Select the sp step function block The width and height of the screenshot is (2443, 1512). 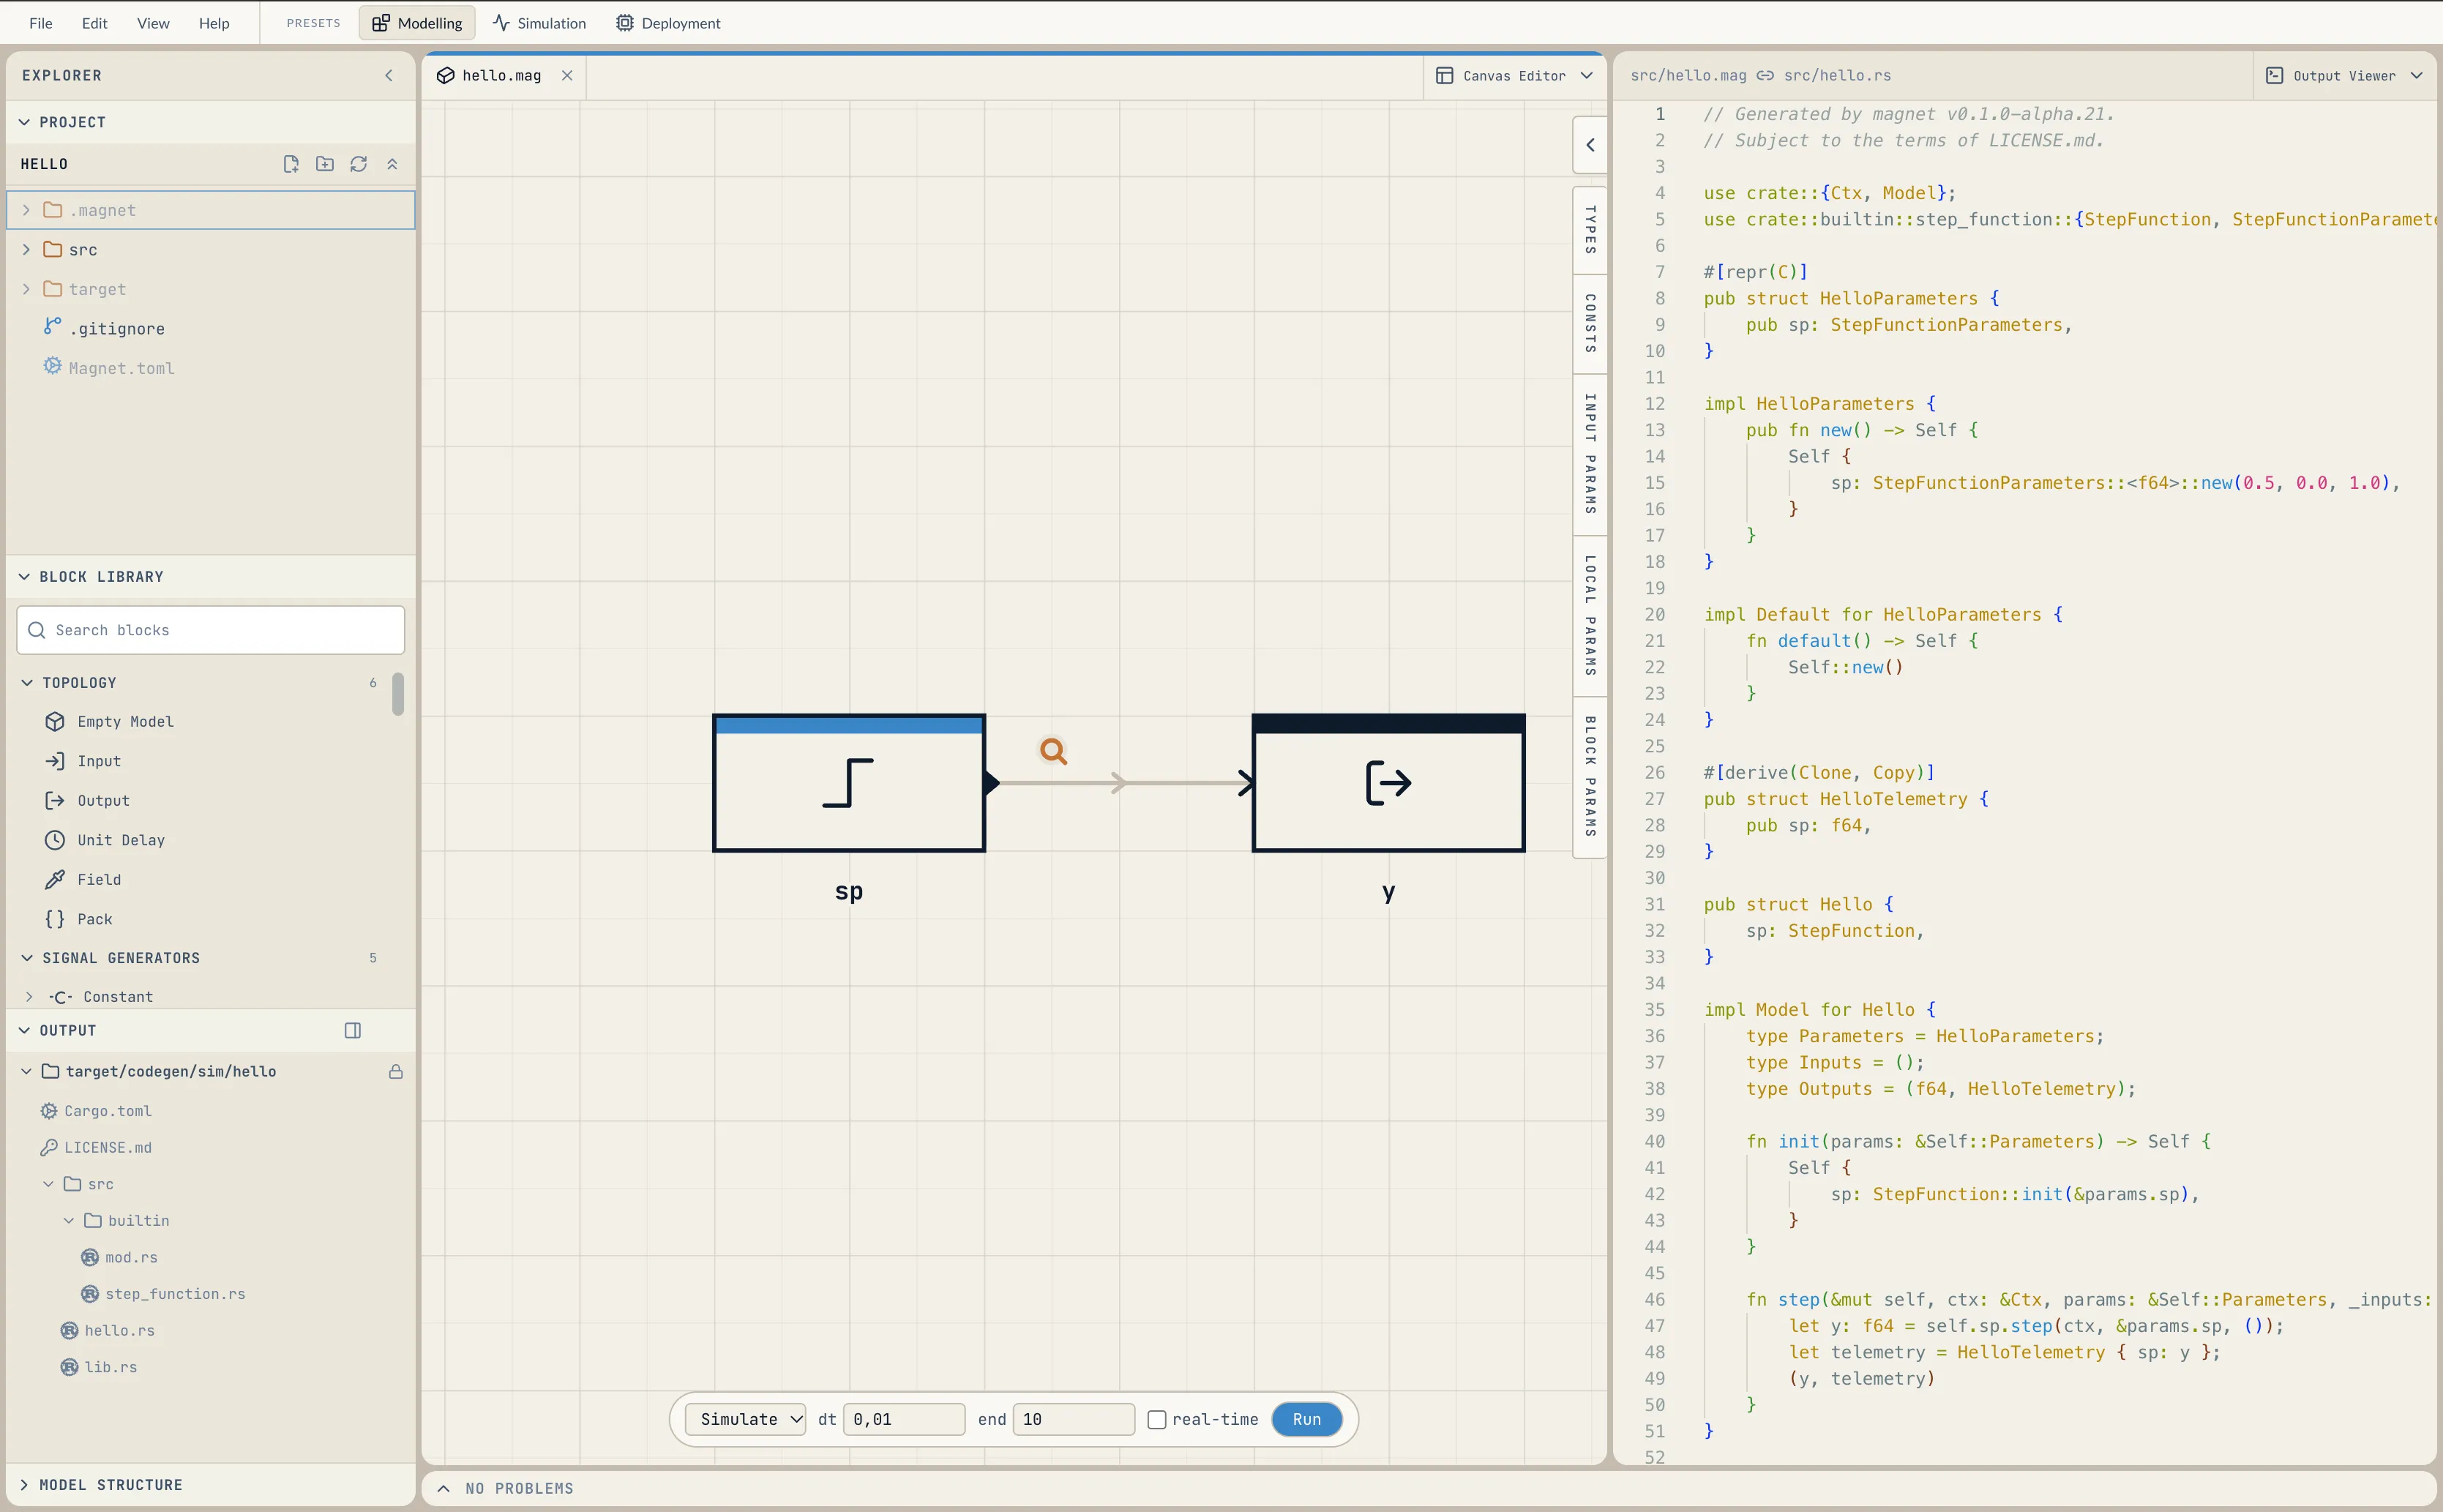pyautogui.click(x=849, y=783)
